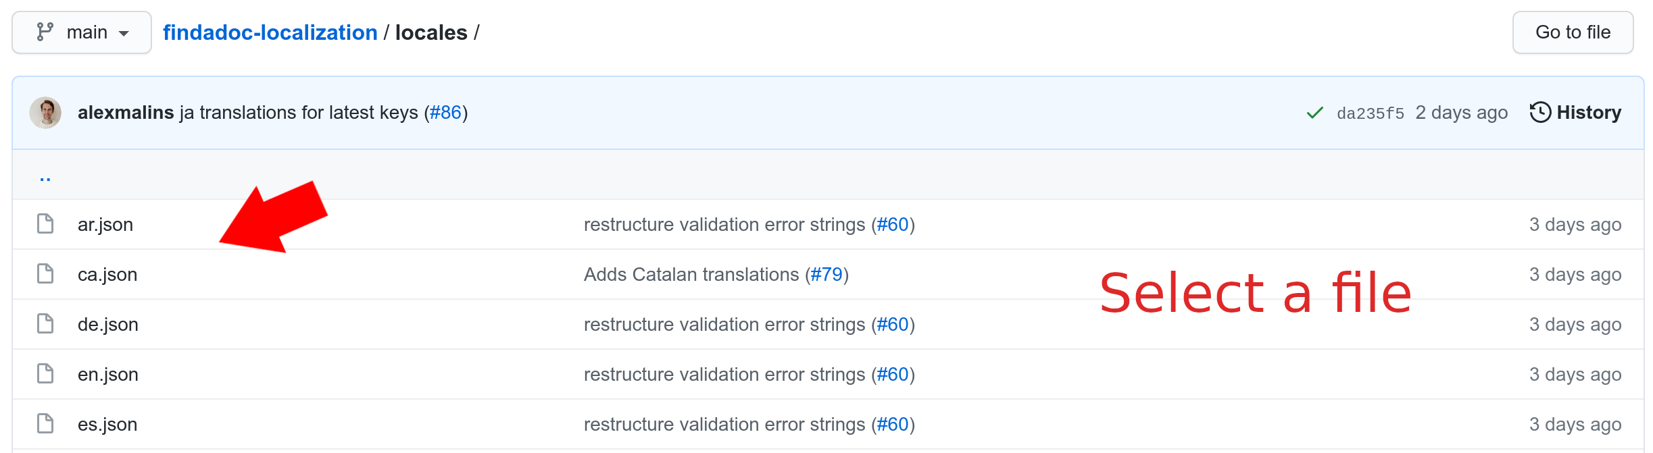The height and width of the screenshot is (453, 1653).
Task: Open pull request #86 link
Action: coord(445,113)
